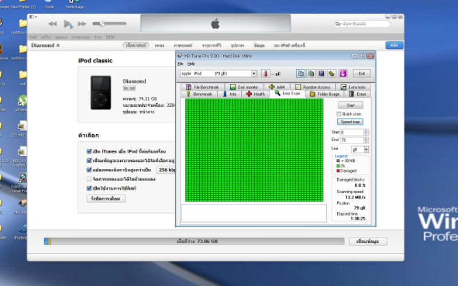Expand the Unit gB dropdown

366,149
